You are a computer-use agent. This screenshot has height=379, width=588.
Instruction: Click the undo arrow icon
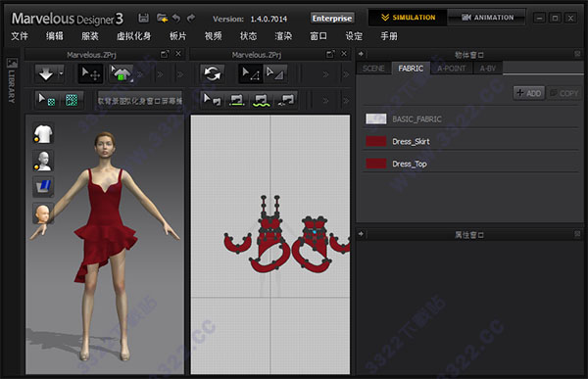pos(176,18)
